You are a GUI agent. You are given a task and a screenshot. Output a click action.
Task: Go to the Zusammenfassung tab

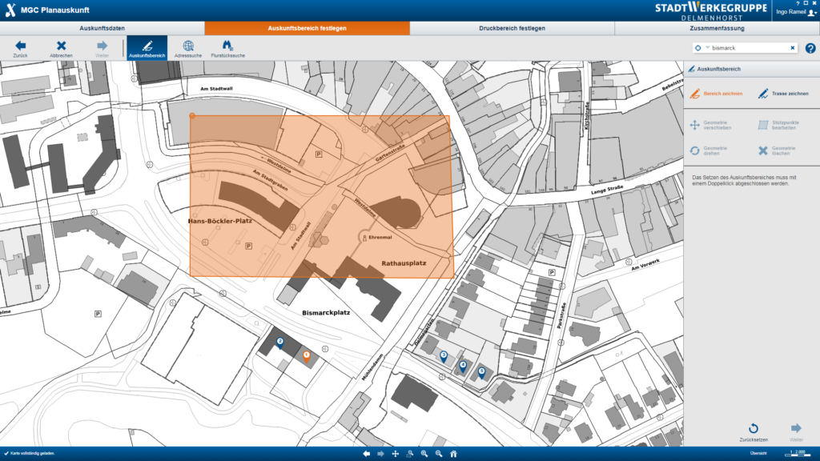pyautogui.click(x=717, y=28)
